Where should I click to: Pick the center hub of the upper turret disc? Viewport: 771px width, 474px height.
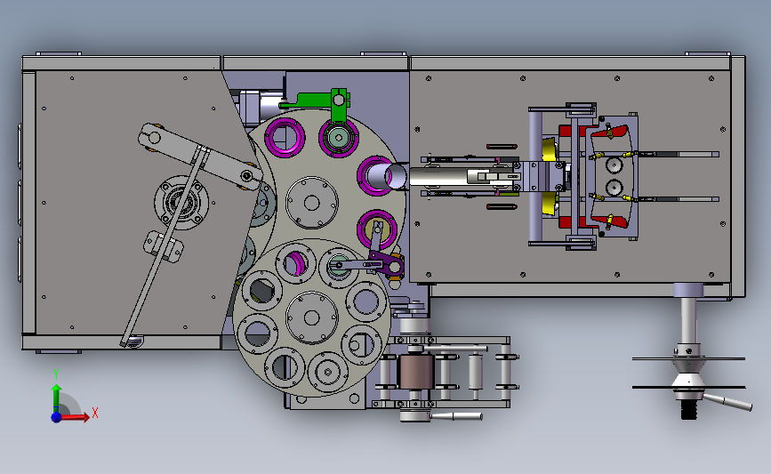312,203
